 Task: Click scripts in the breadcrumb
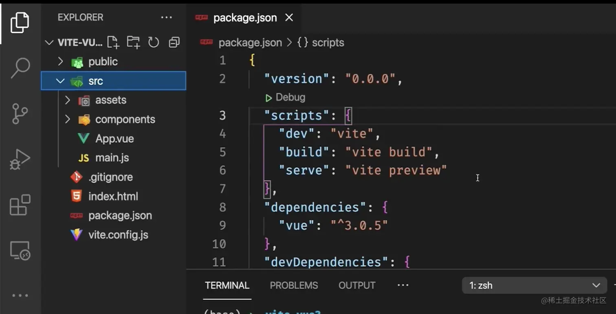tap(328, 42)
